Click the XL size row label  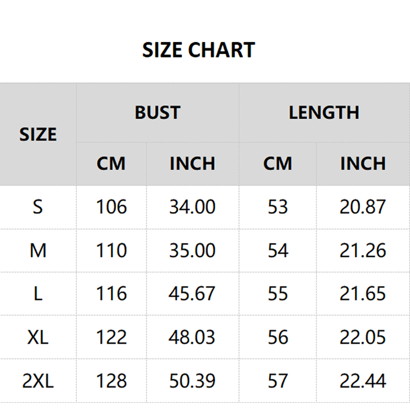pyautogui.click(x=38, y=337)
